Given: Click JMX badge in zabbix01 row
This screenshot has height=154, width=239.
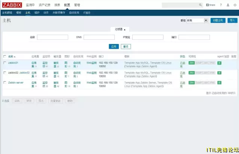Looking at the screenshot, I should [x=206, y=63].
